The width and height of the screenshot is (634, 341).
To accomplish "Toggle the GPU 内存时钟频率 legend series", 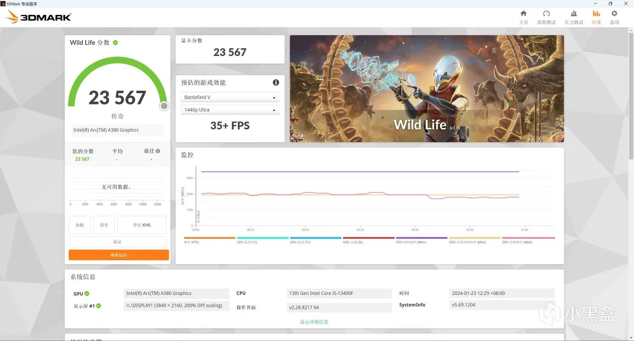I will (475, 240).
